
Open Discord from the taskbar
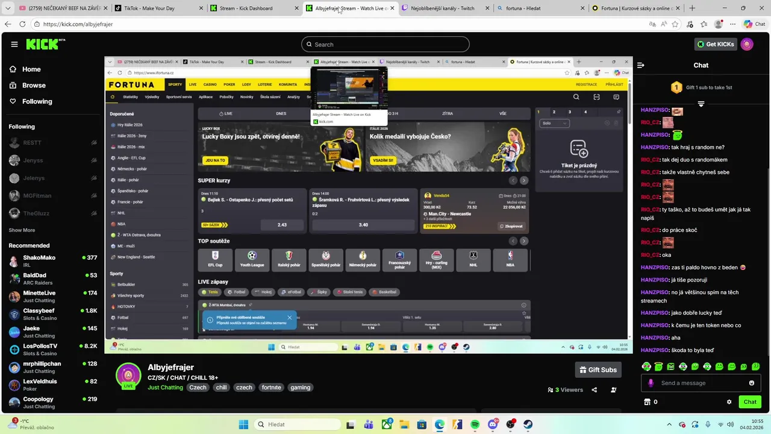point(493,424)
